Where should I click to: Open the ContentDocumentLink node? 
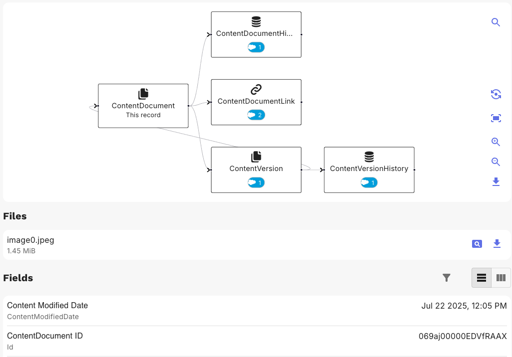coord(256,101)
